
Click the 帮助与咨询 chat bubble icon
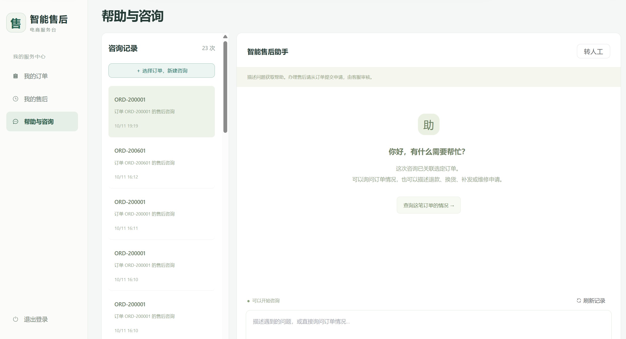pyautogui.click(x=16, y=122)
